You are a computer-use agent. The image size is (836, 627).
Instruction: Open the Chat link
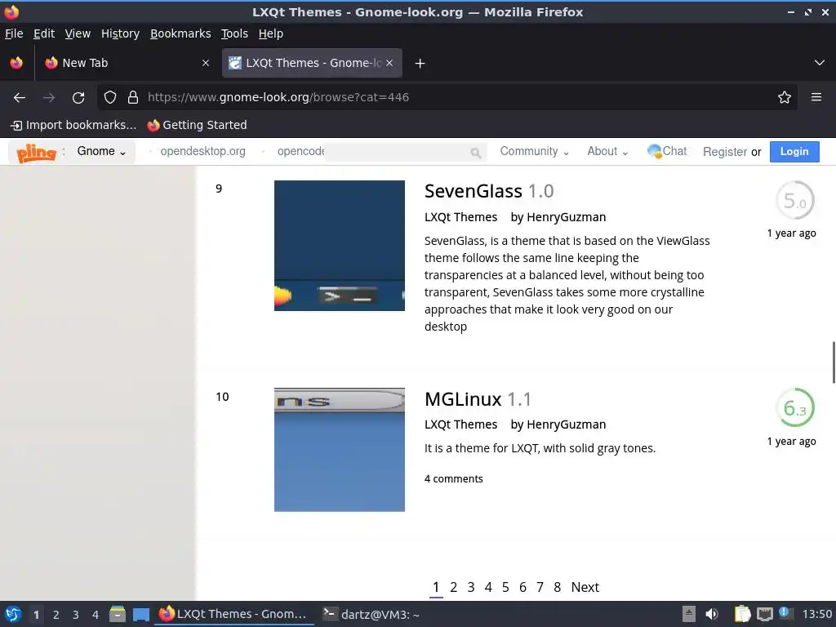click(x=667, y=151)
